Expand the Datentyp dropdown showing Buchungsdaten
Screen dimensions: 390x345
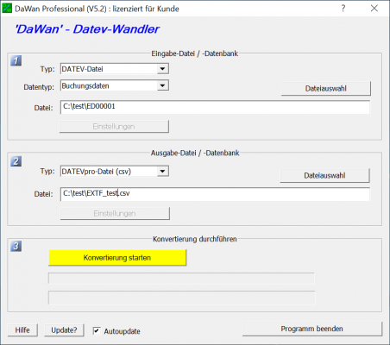point(115,85)
